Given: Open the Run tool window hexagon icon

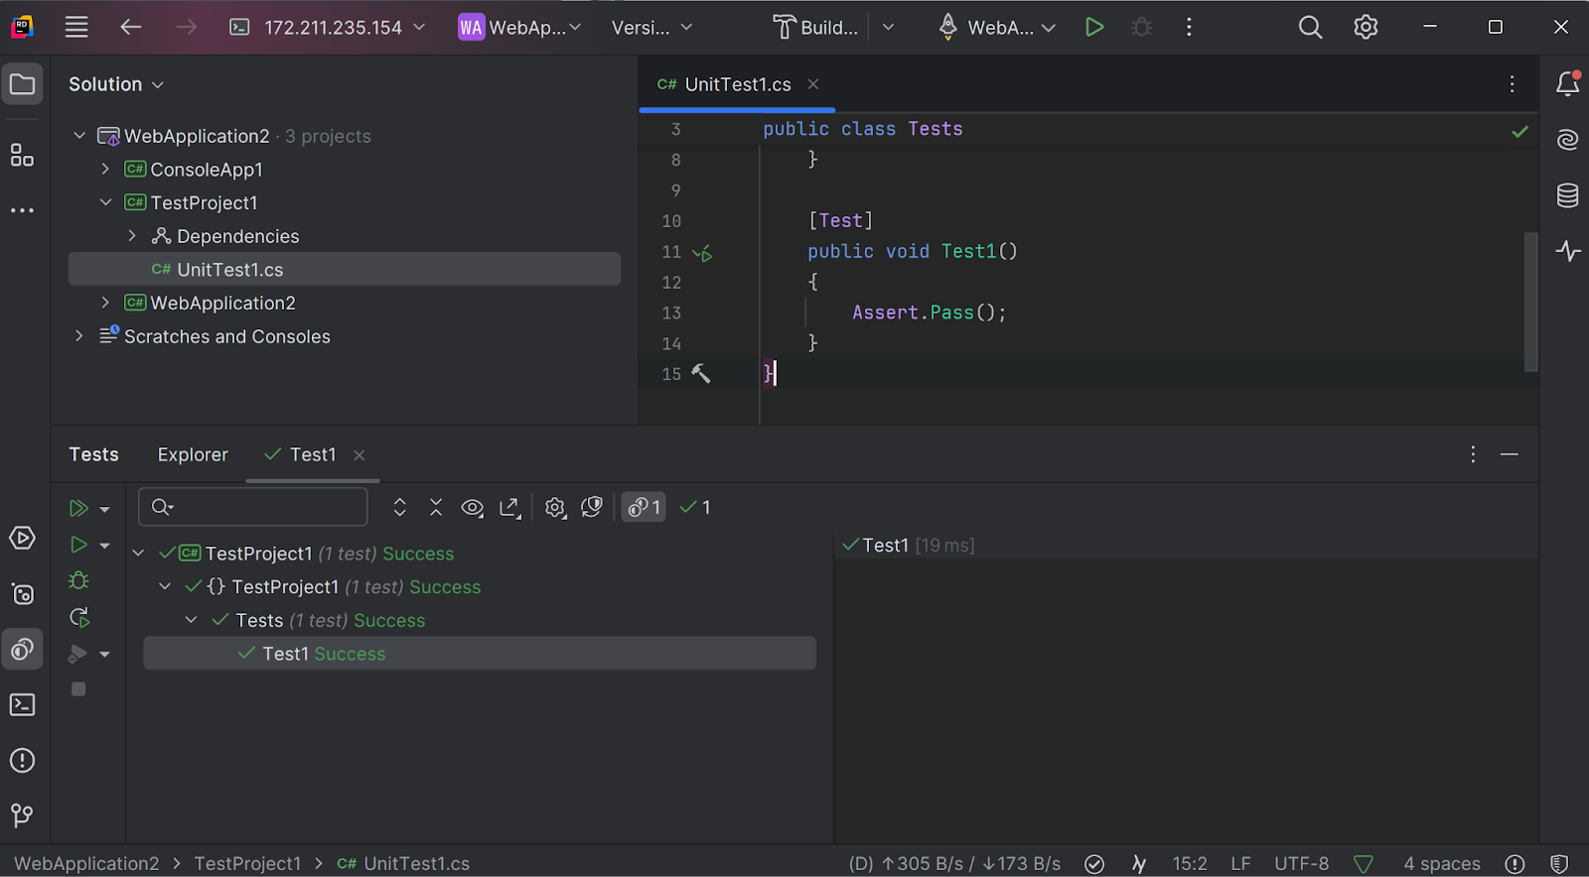Looking at the screenshot, I should click(x=22, y=538).
